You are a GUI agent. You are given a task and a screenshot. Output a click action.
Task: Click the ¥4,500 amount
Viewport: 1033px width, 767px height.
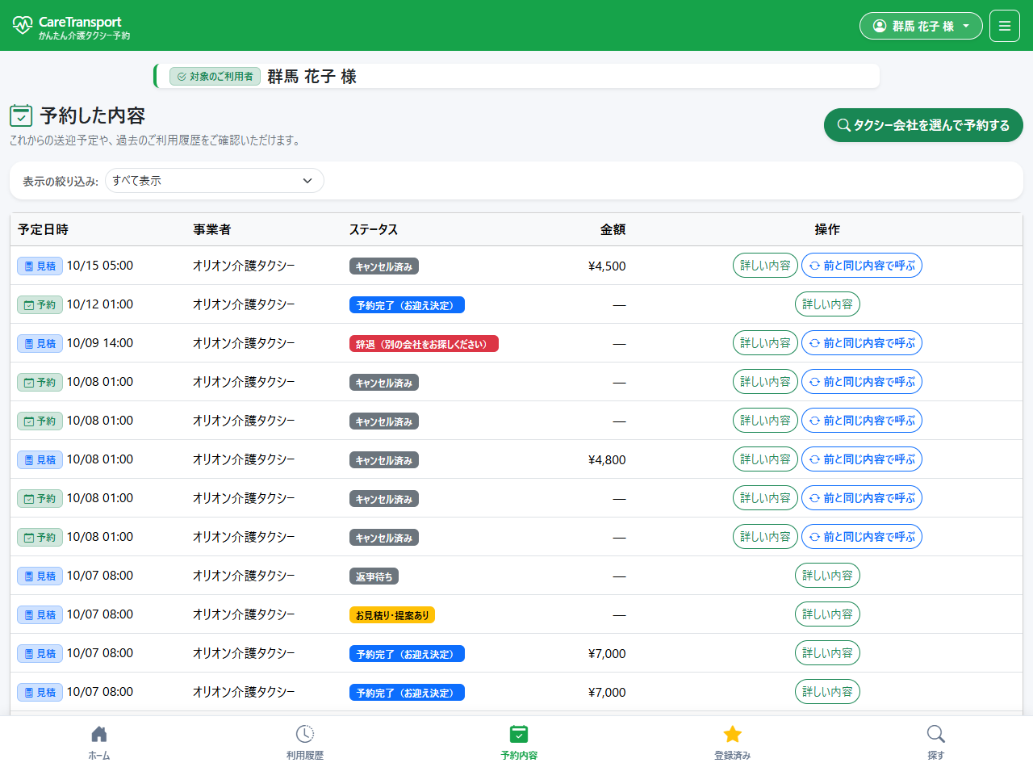point(607,266)
